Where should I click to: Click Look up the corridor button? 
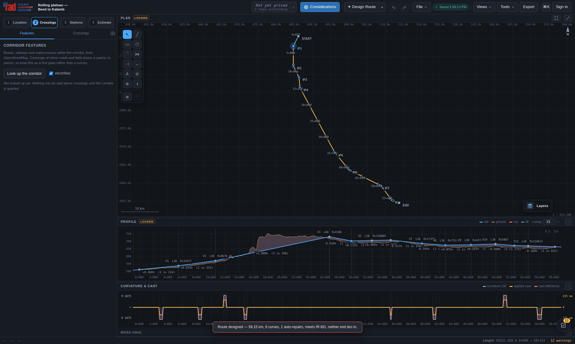pyautogui.click(x=25, y=74)
